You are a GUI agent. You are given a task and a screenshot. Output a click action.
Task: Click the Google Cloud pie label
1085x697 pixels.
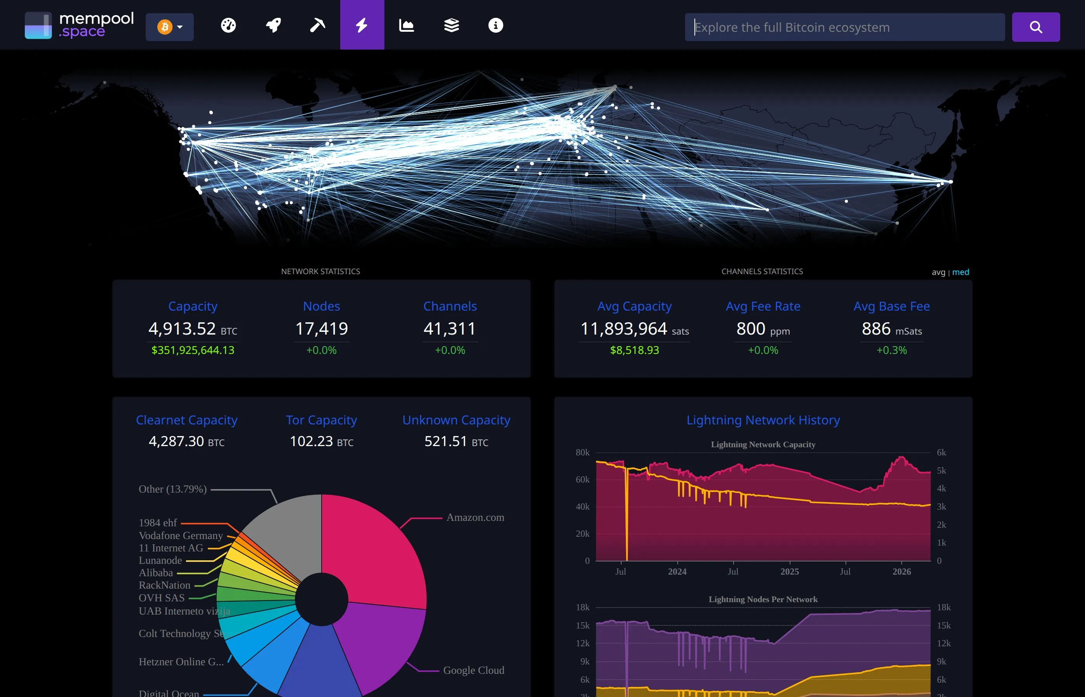tap(474, 670)
